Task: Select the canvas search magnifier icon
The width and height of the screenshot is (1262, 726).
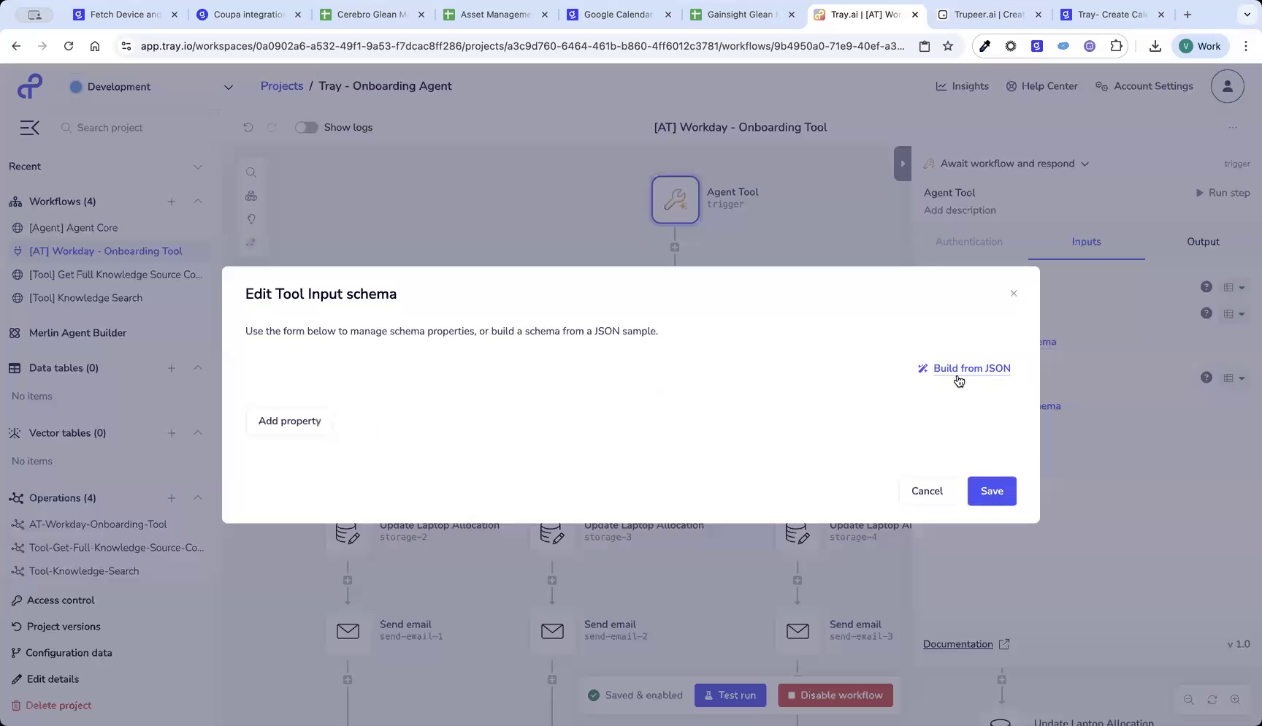Action: click(251, 172)
